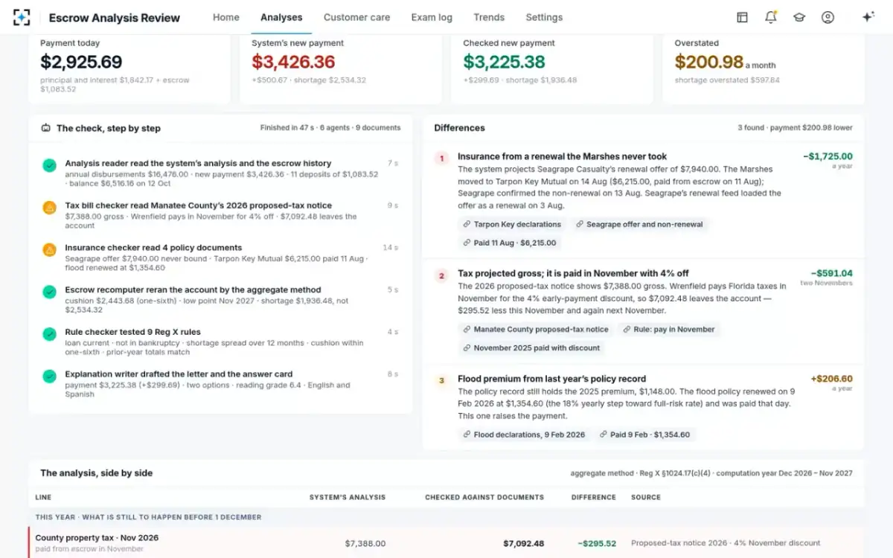This screenshot has width=893, height=558.
Task: Open the layout panel icon in header
Action: [x=742, y=17]
